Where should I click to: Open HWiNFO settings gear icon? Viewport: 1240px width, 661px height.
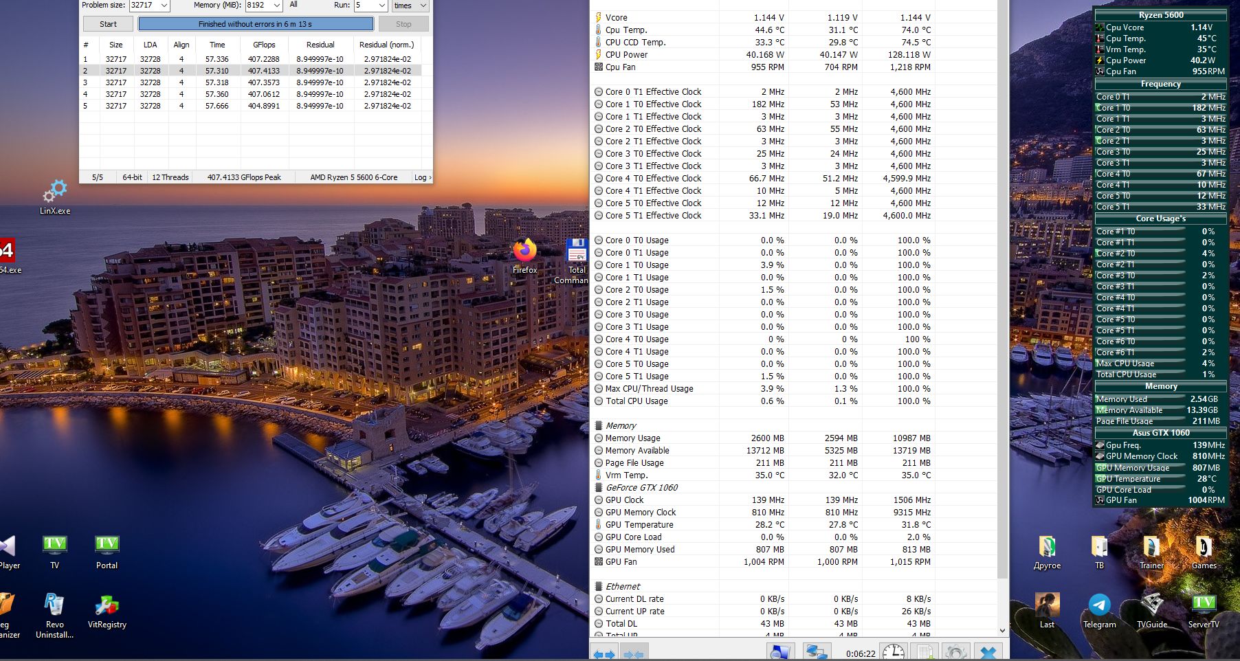955,652
